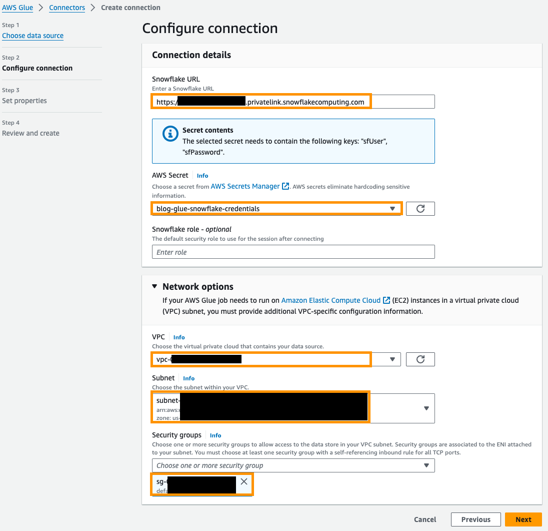Screen dimensions: 548x531
Task: Open the VPC selection dropdown
Action: pyautogui.click(x=392, y=359)
